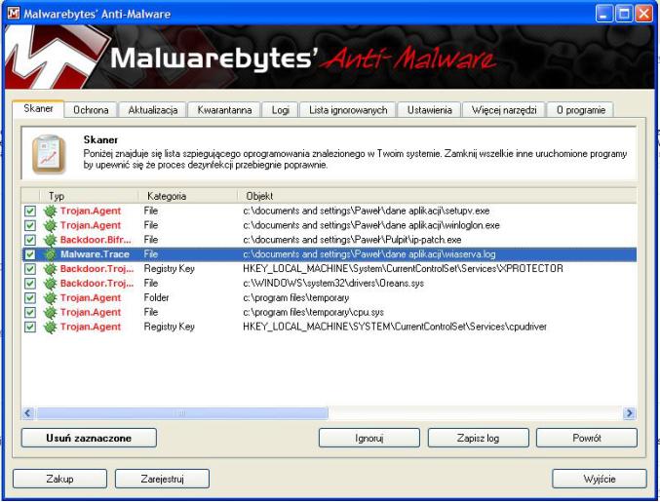Viewport: 660px width, 502px height.
Task: Click the threat icon in the temporary folder row
Action: click(x=50, y=298)
